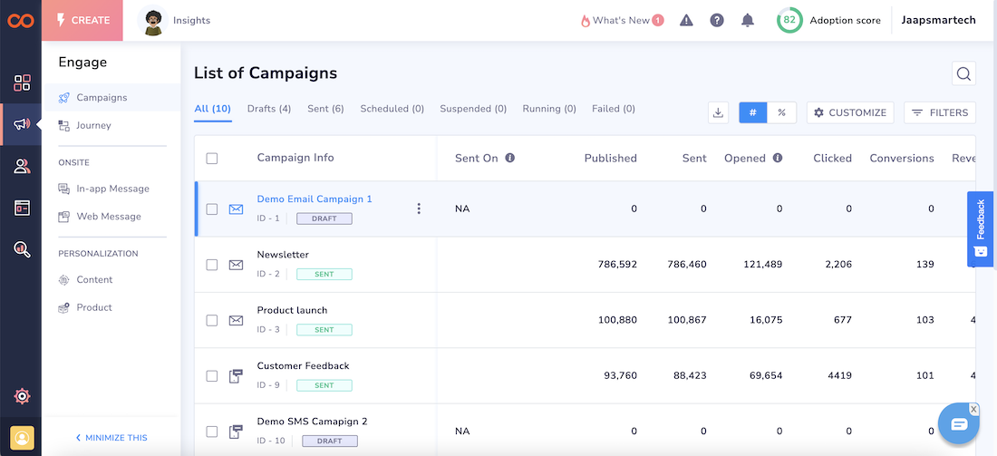Check the Product launch campaign checkbox
The image size is (997, 456).
click(212, 320)
